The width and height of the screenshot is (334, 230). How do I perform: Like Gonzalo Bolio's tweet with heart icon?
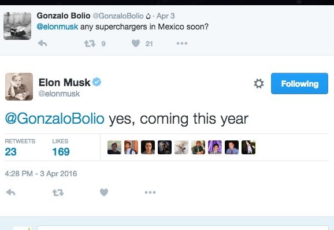coord(136,43)
